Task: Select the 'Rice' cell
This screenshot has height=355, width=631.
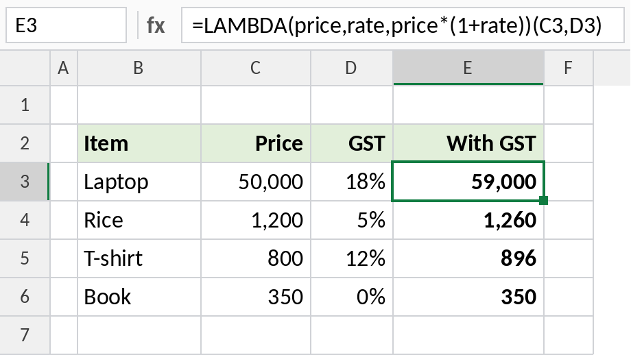Action: click(139, 220)
